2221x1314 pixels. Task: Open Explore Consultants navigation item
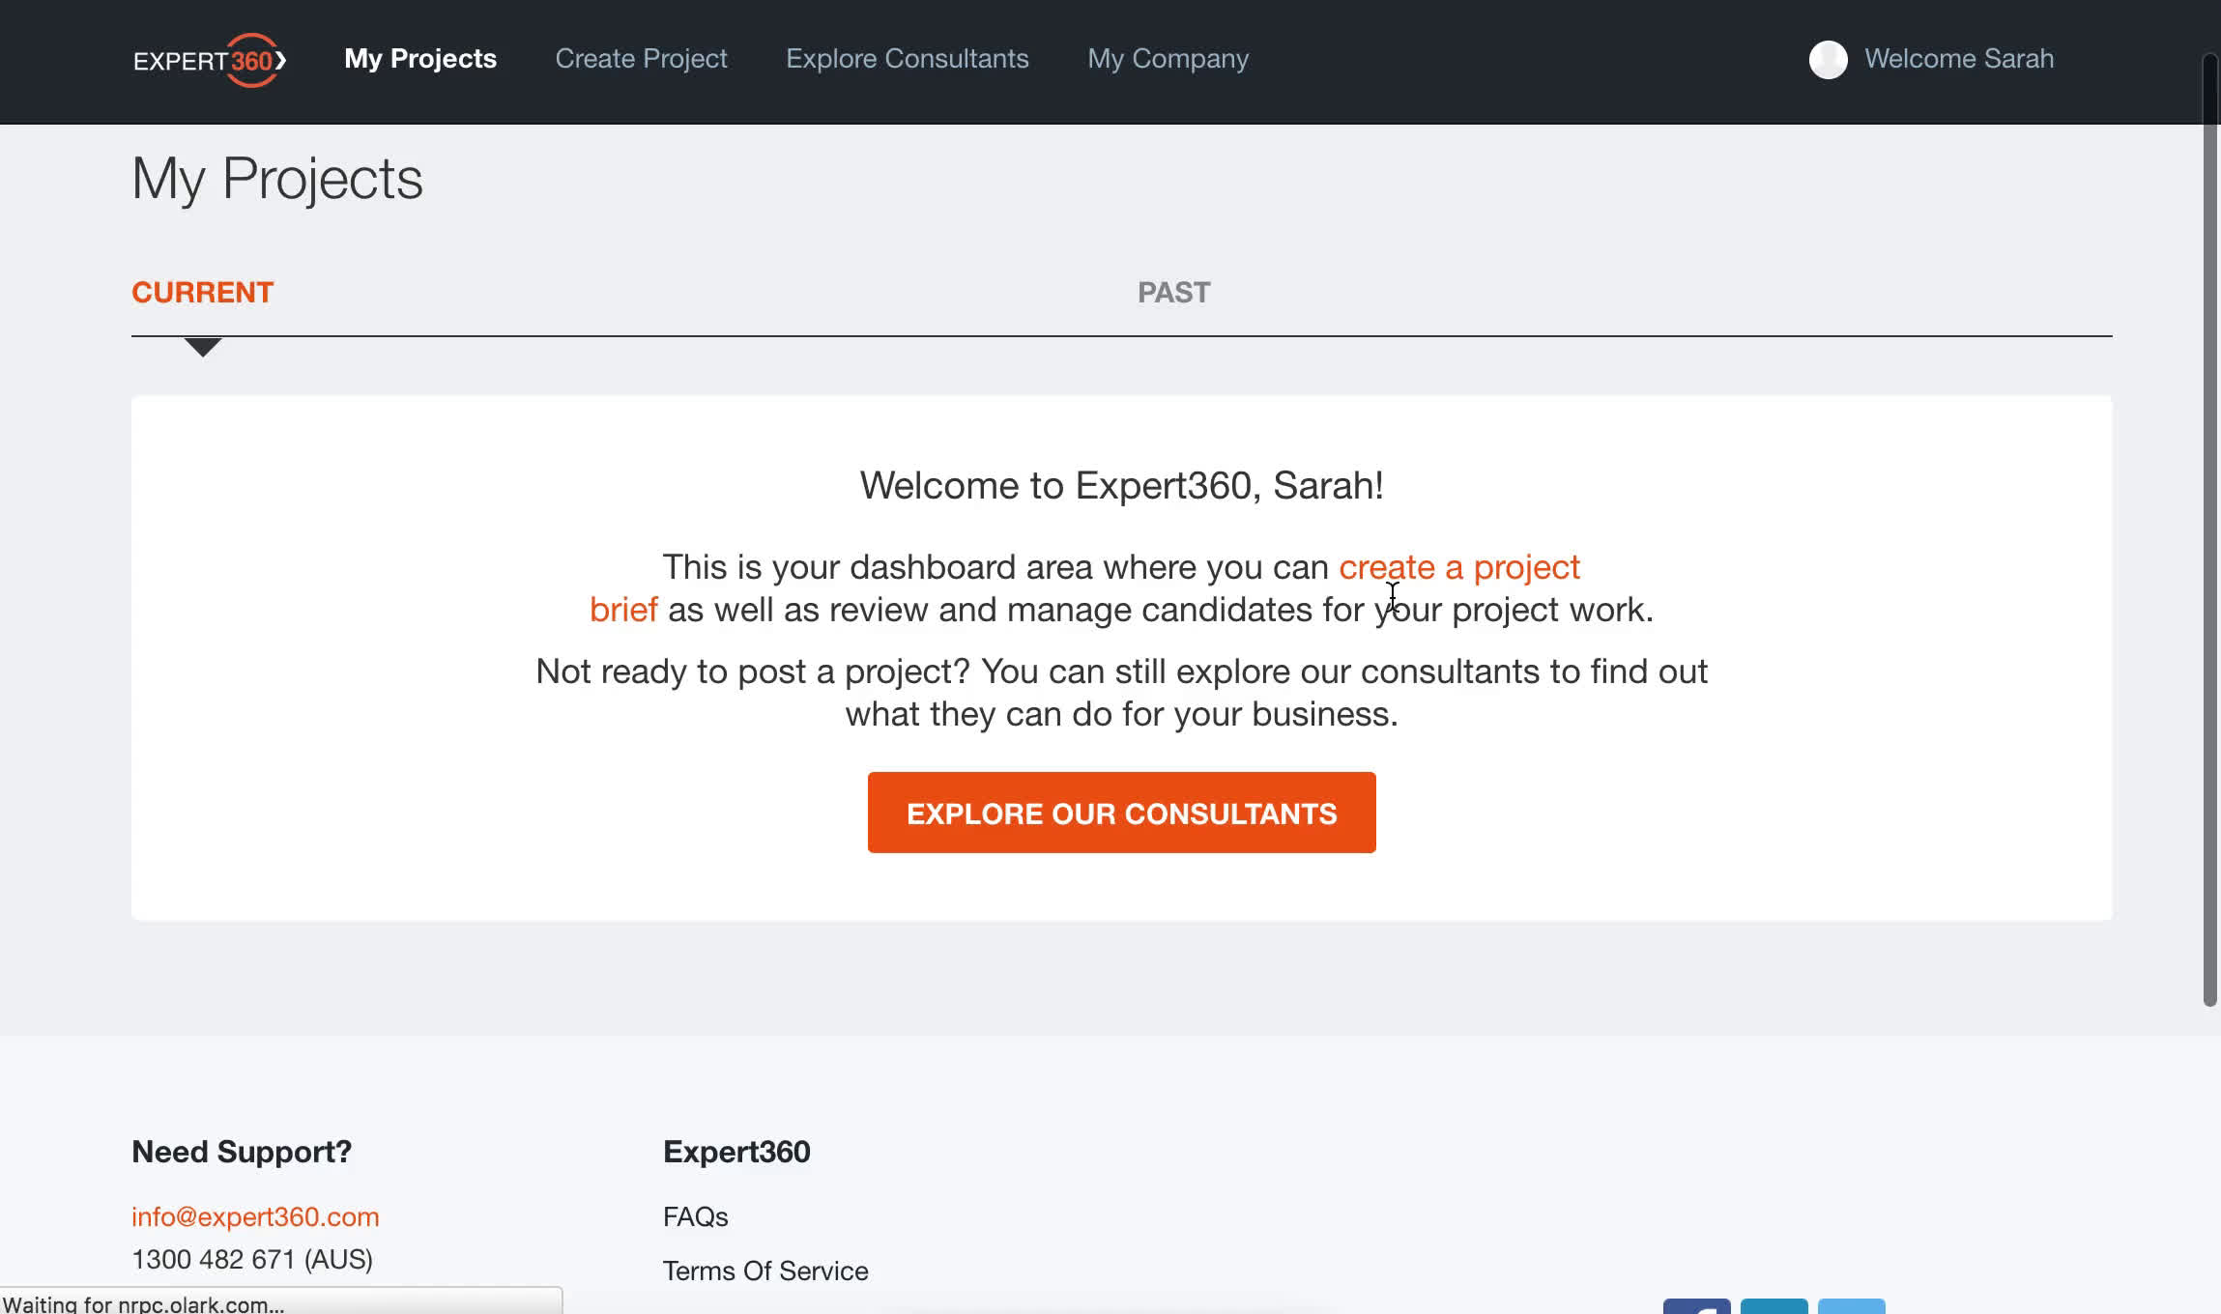tap(909, 58)
